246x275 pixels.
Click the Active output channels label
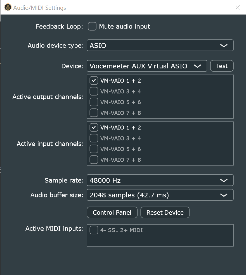pyautogui.click(x=48, y=97)
